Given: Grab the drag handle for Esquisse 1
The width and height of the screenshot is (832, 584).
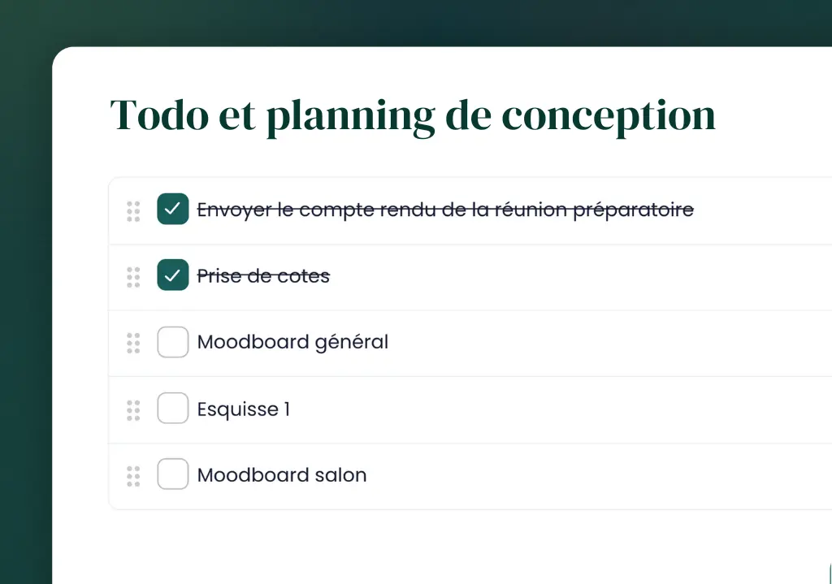Looking at the screenshot, I should click(133, 409).
